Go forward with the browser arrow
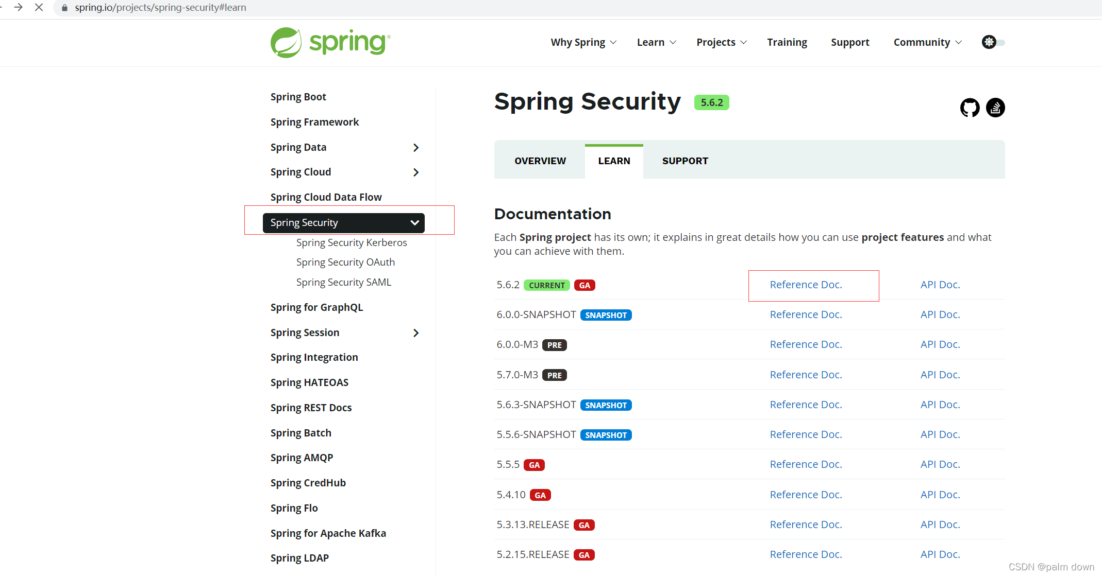This screenshot has width=1102, height=577. (18, 7)
